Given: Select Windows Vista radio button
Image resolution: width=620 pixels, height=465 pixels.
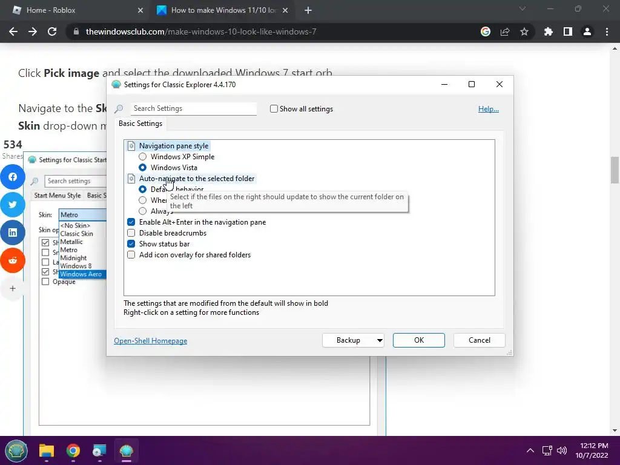Looking at the screenshot, I should [142, 168].
